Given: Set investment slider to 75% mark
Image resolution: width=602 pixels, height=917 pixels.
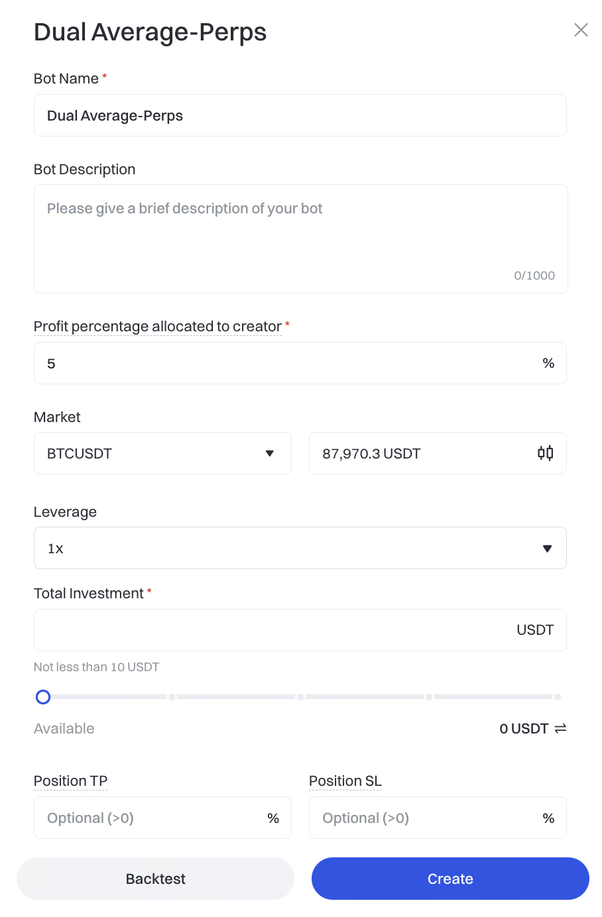Looking at the screenshot, I should tap(429, 697).
